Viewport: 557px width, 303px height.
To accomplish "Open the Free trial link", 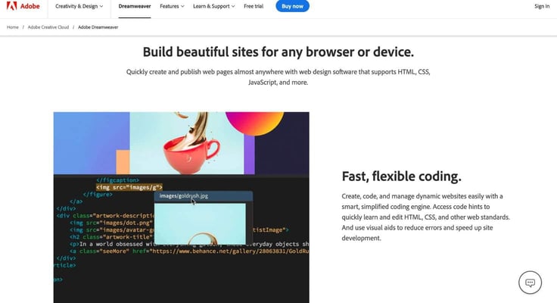I will click(x=254, y=6).
